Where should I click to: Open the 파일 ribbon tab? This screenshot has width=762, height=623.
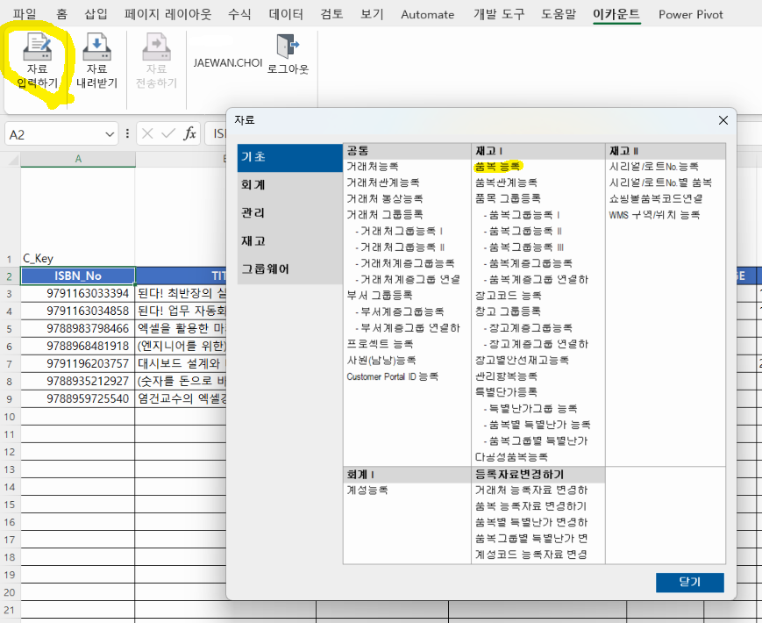click(25, 14)
